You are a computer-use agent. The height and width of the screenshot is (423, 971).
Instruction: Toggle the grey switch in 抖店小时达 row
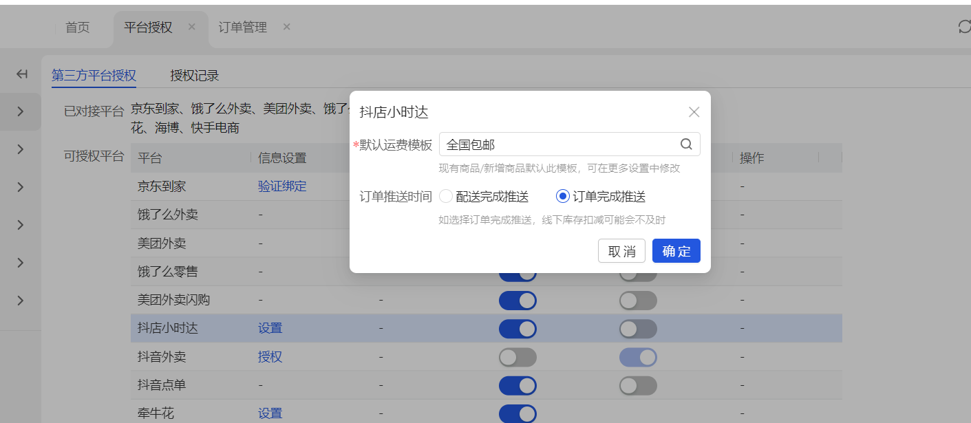[638, 329]
